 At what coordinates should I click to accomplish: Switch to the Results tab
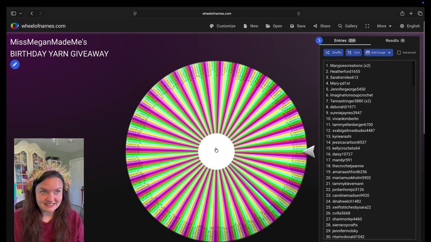coord(395,40)
